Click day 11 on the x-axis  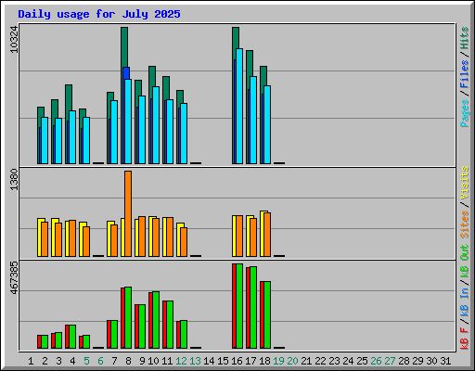[x=167, y=361]
